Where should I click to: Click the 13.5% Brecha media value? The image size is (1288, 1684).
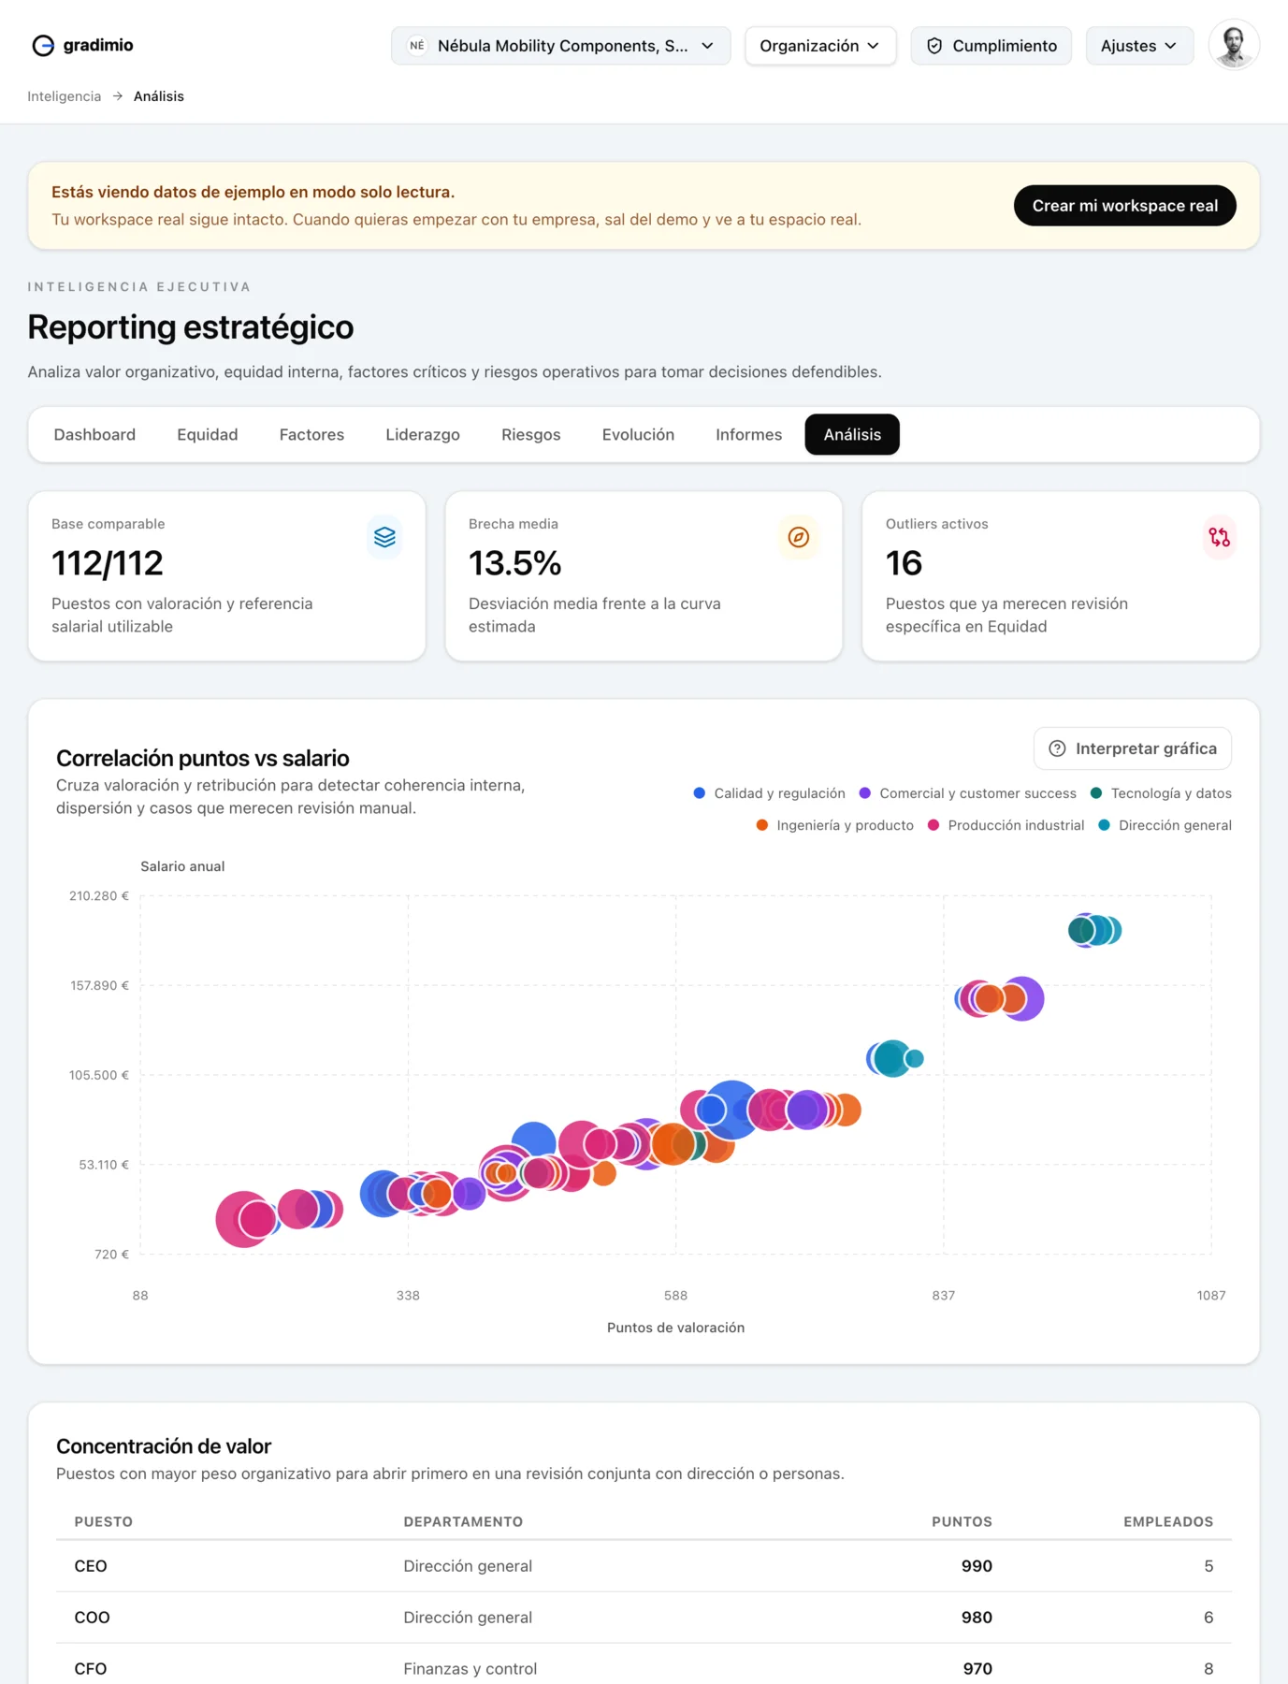[514, 563]
